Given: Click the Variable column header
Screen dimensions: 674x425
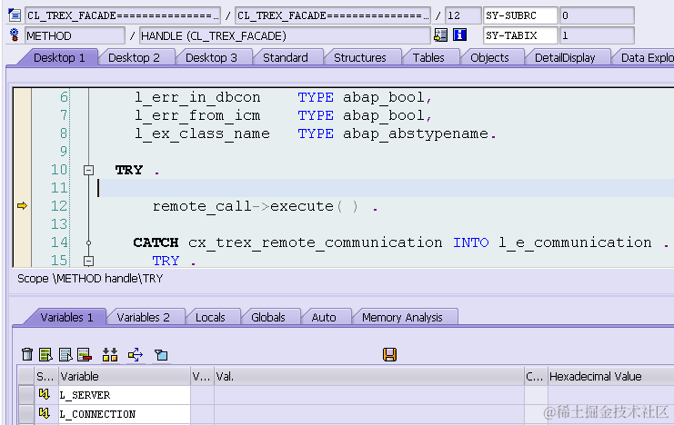Looking at the screenshot, I should point(125,377).
